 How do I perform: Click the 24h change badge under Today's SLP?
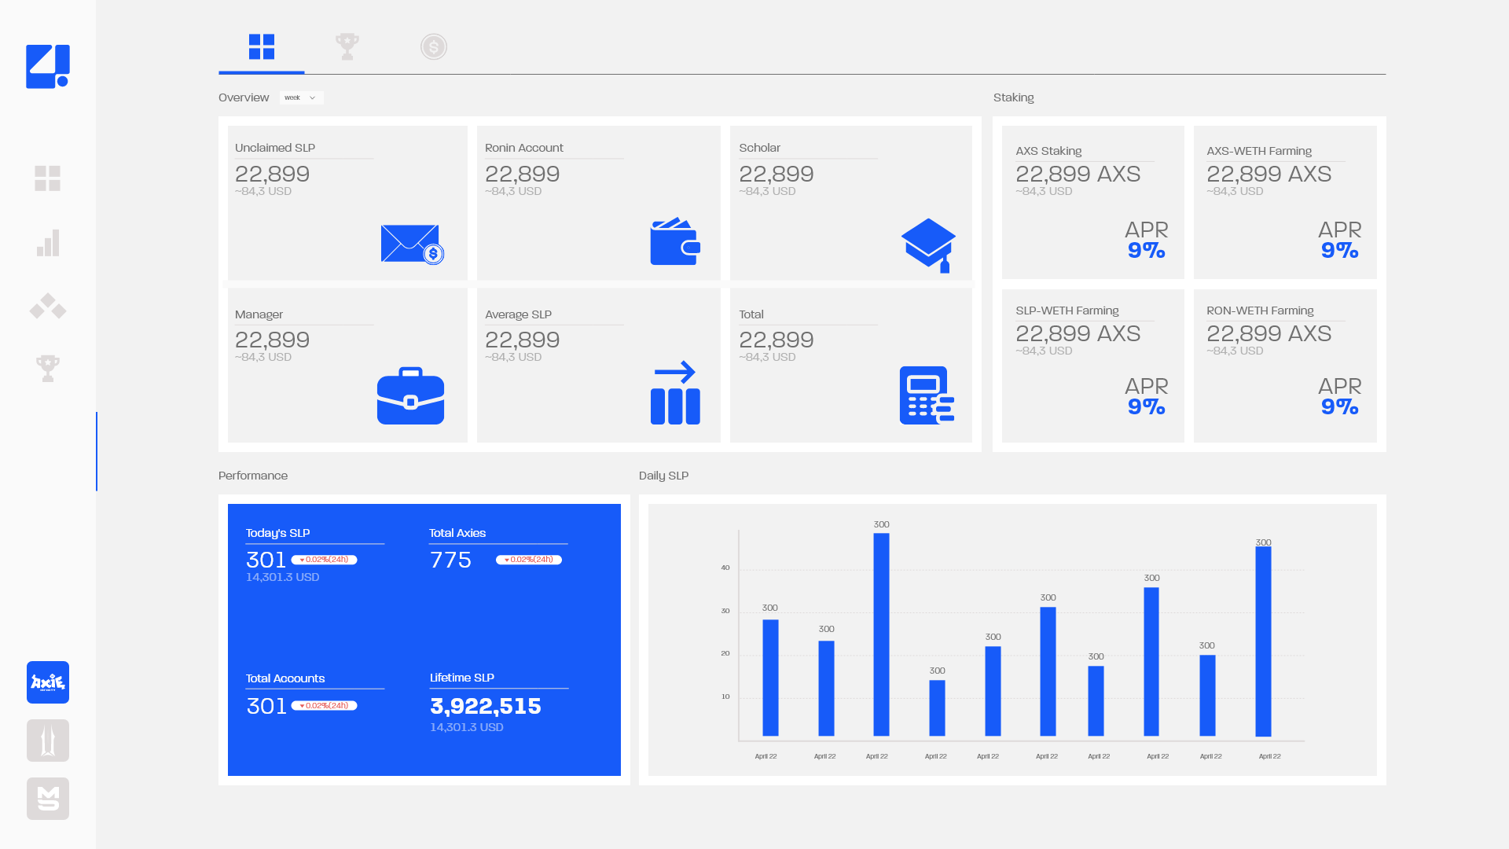[325, 560]
